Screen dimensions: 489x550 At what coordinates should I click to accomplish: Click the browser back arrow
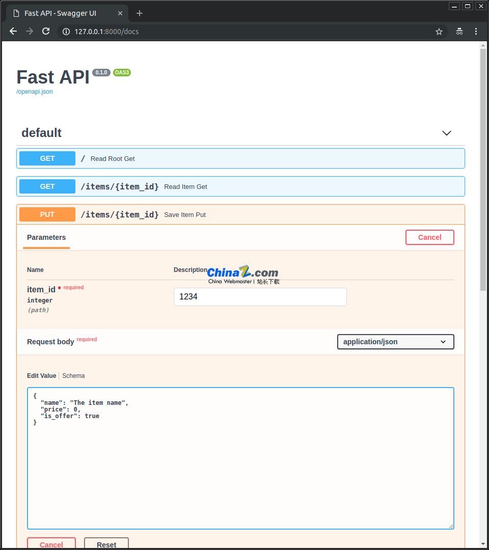tap(13, 32)
